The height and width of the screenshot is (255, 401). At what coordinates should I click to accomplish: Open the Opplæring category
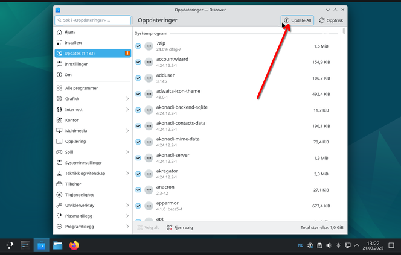pos(75,142)
